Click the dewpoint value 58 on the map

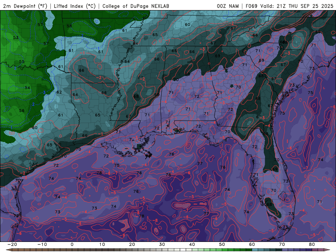[x=69, y=26]
